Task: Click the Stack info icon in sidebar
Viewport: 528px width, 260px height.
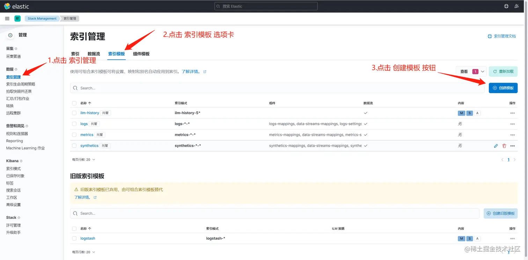Action: (x=19, y=218)
